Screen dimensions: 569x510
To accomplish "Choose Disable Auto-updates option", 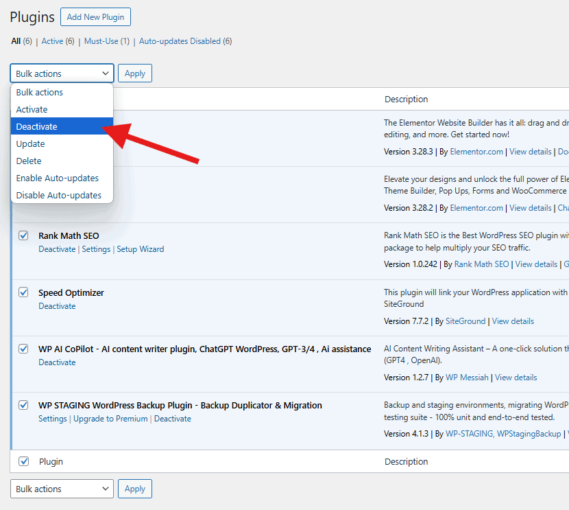I will point(62,195).
